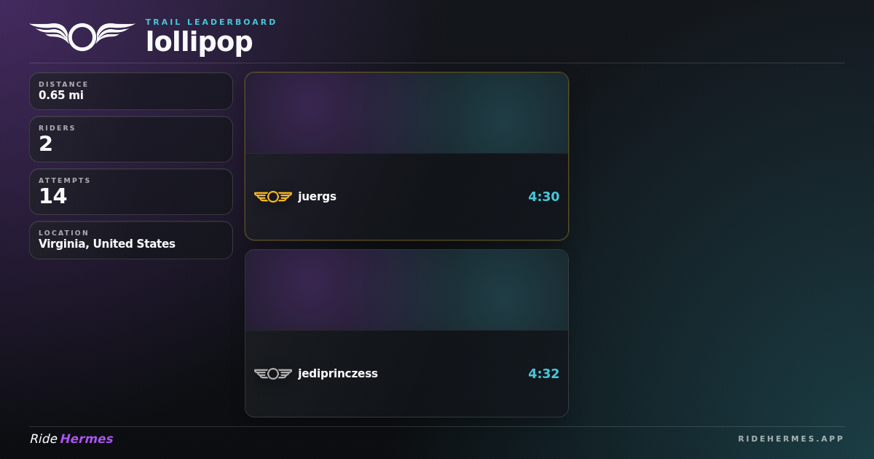Click the white winged Hermes logo

pyautogui.click(x=82, y=36)
